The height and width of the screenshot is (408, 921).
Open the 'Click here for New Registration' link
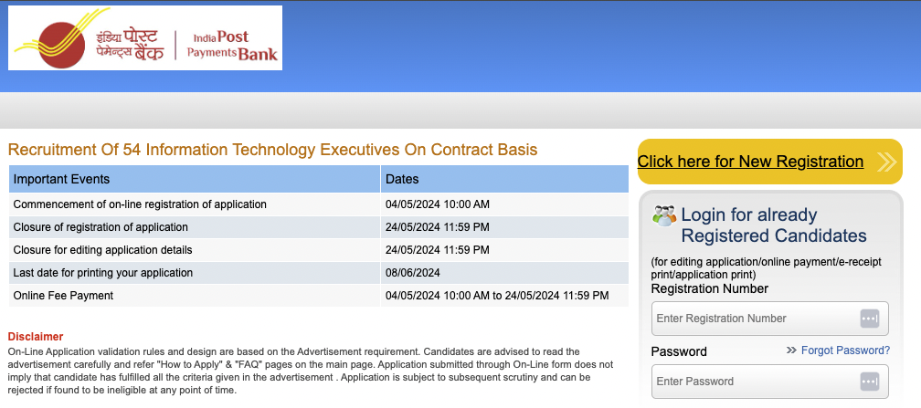(x=750, y=162)
